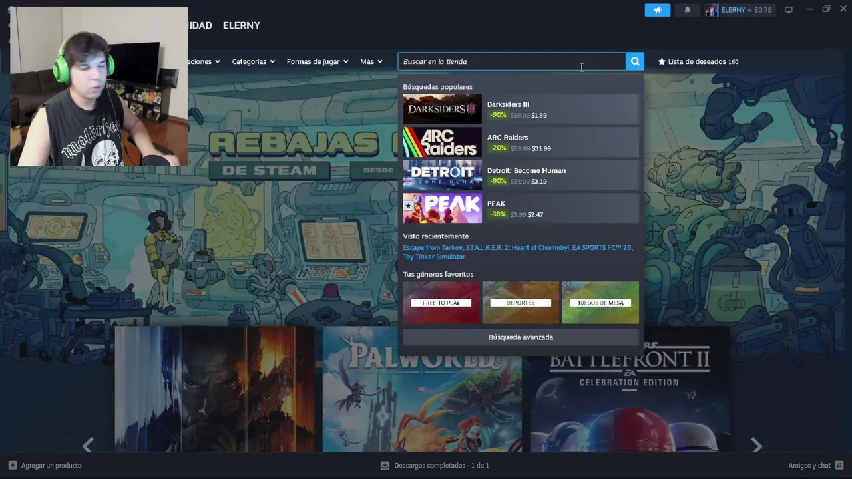The height and width of the screenshot is (479, 852).
Task: Open Battlefront II Celebration Edition banner
Action: tap(629, 389)
